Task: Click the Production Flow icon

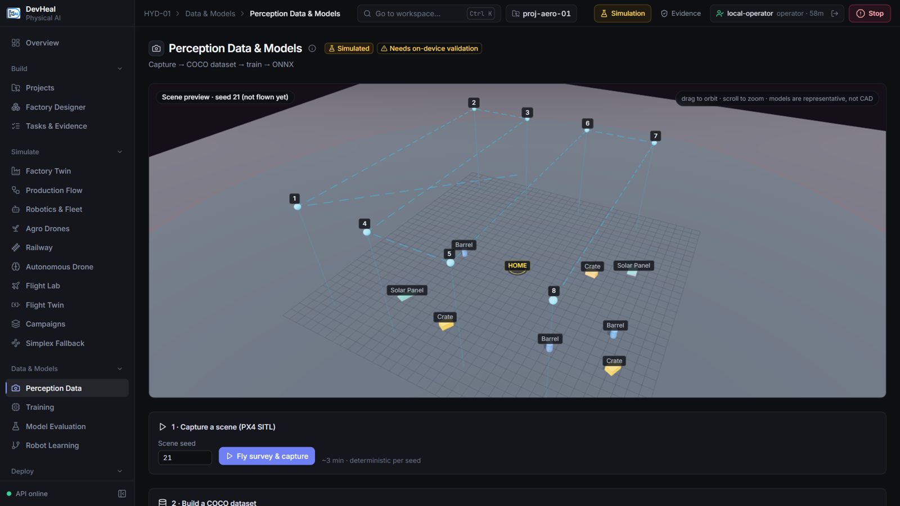Action: point(16,190)
